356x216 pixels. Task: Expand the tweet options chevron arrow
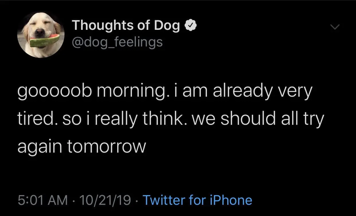tap(335, 27)
